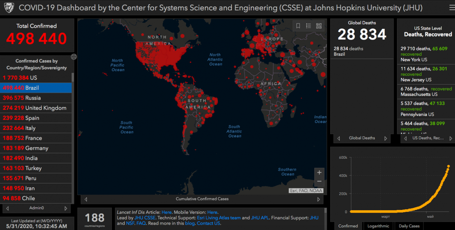Select Peru in the country list
This screenshot has height=230, width=455.
36,178
